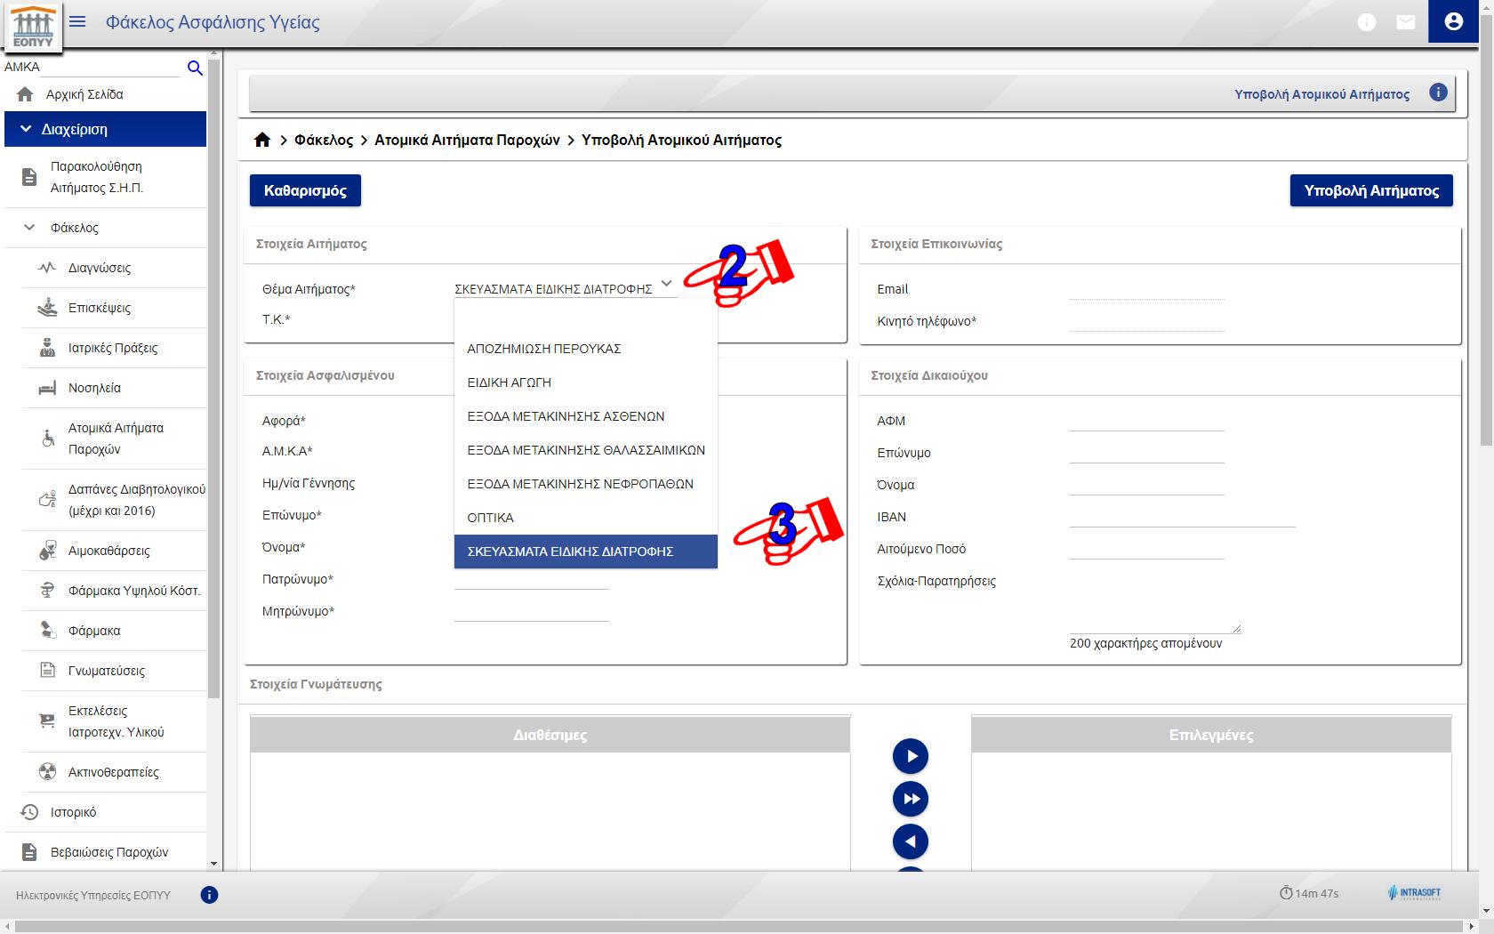Open the user account profile icon
Viewport: 1494px width, 934px height.
pyautogui.click(x=1453, y=21)
